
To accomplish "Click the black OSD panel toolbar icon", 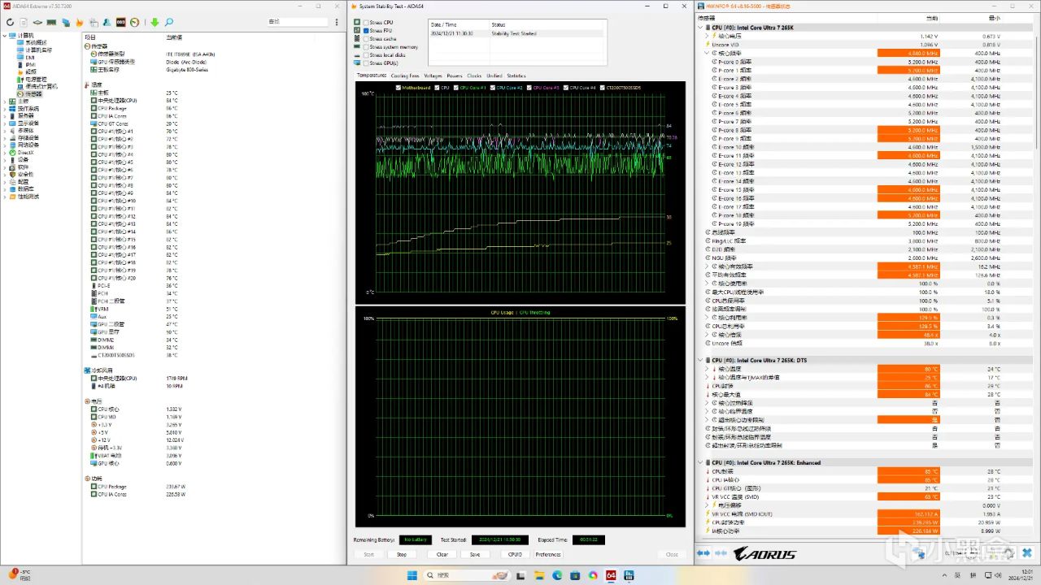I will (120, 23).
